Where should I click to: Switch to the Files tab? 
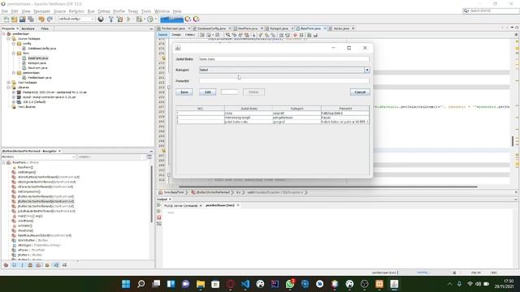coord(45,29)
